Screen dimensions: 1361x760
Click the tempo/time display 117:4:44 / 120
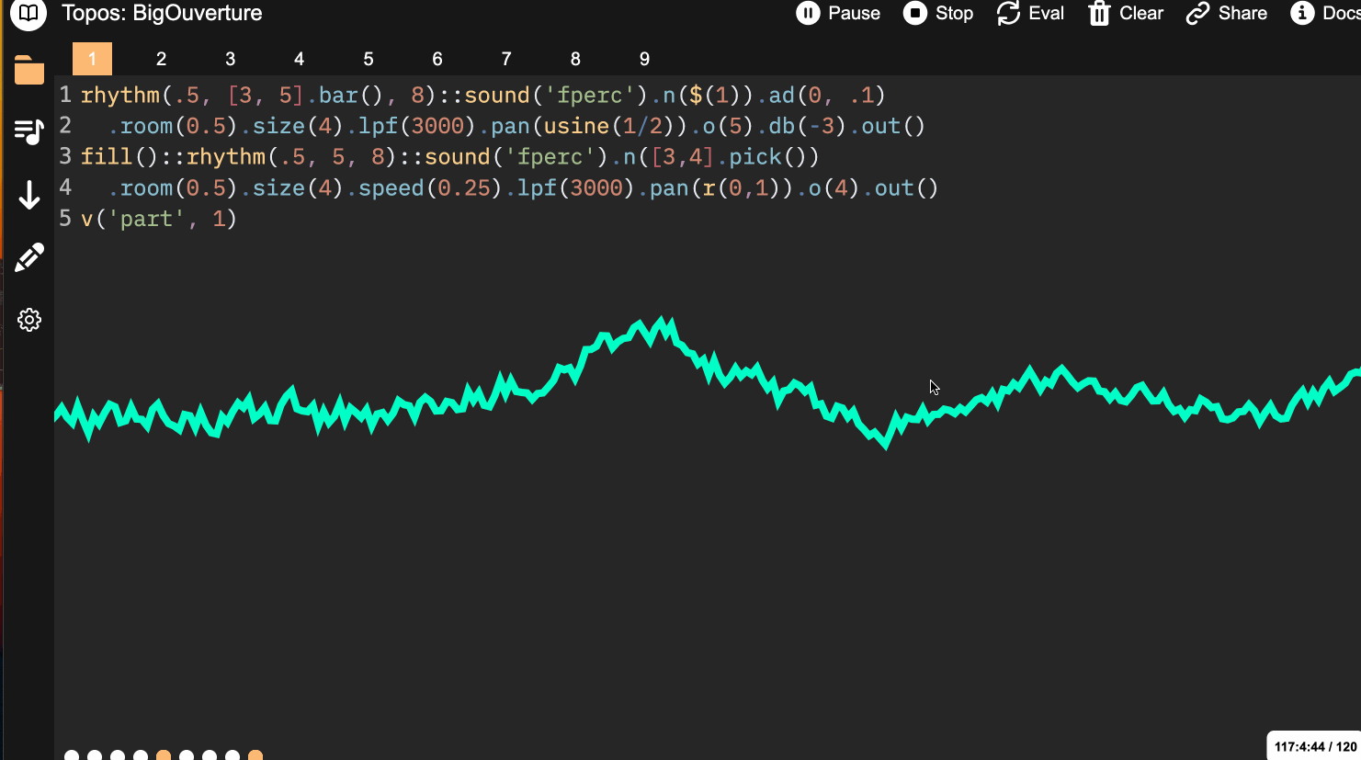(1314, 746)
